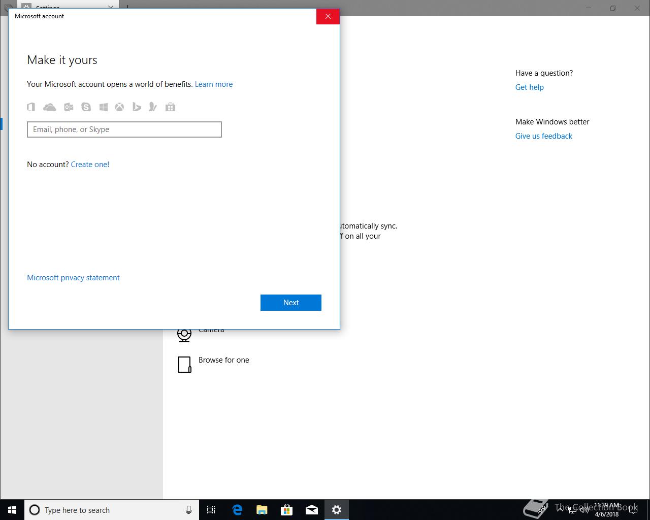Open the Microsoft privacy statement link

tap(73, 278)
